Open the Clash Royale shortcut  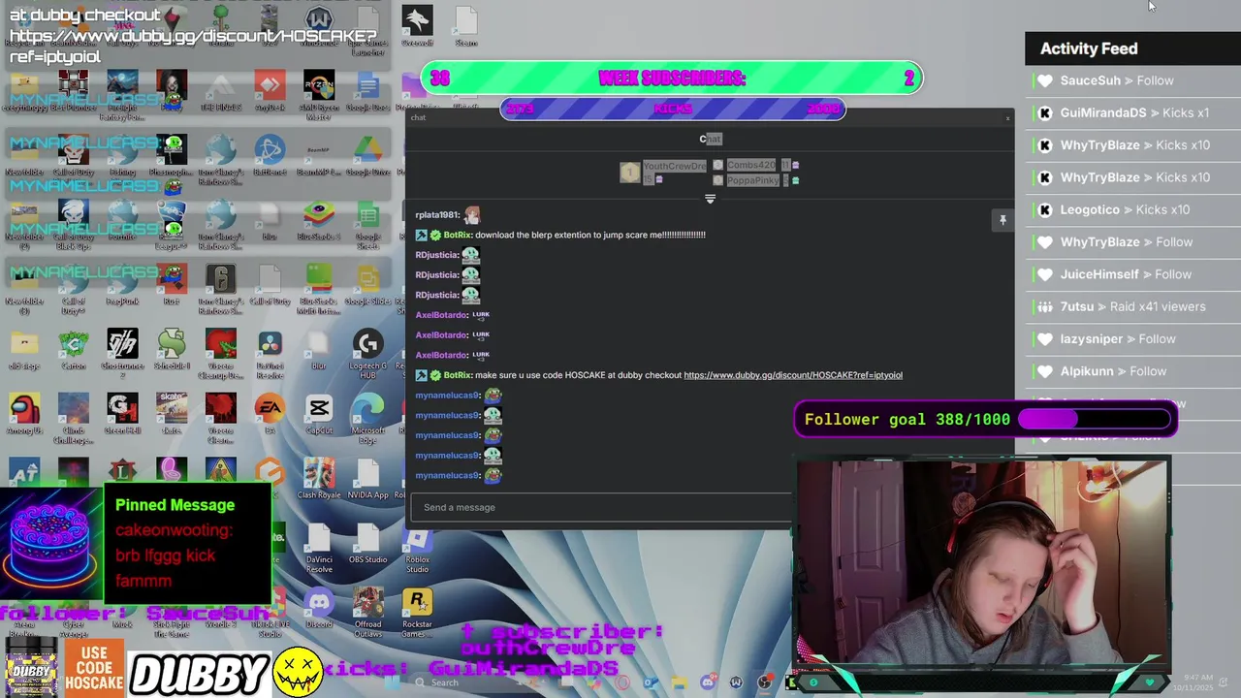click(319, 479)
